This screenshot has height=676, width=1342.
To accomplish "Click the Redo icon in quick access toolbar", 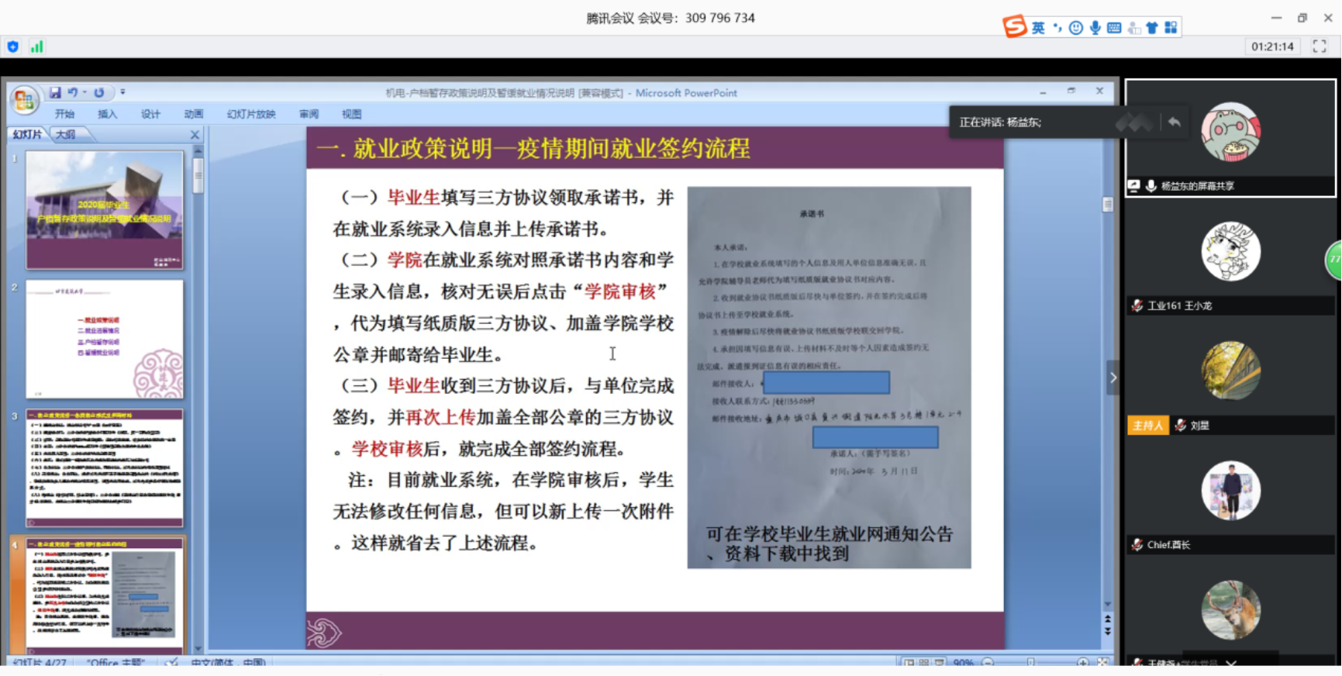I will (x=99, y=92).
